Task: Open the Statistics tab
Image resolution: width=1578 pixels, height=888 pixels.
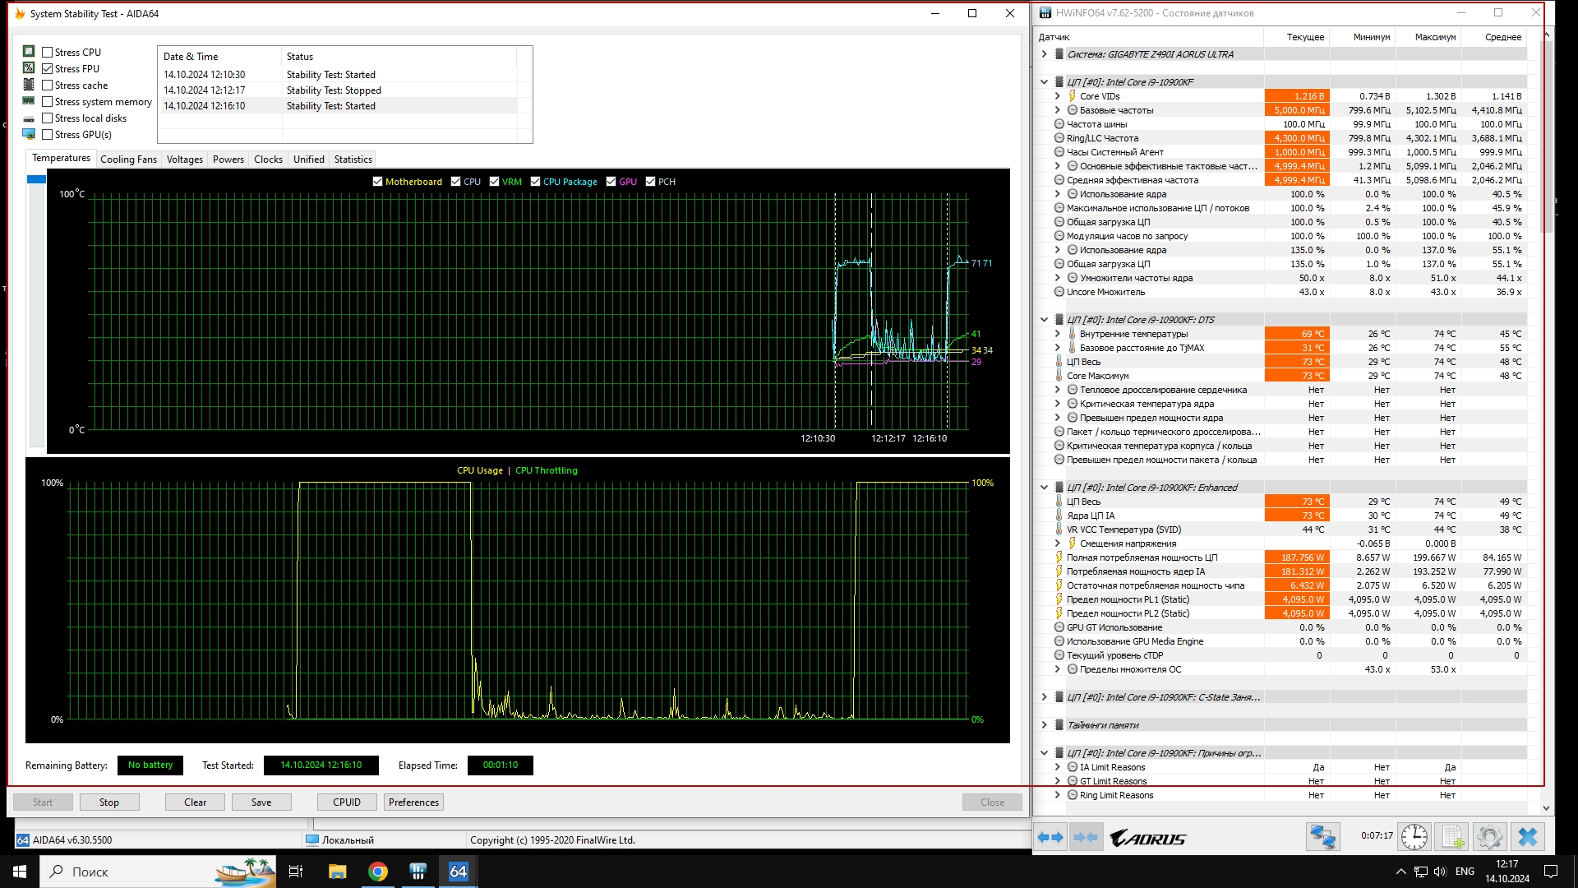Action: pyautogui.click(x=353, y=160)
